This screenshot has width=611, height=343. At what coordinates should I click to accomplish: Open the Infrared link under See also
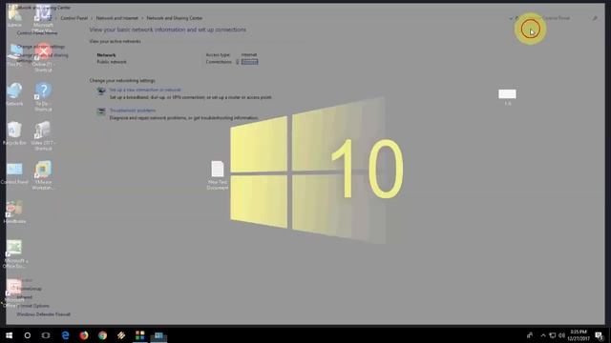(x=25, y=297)
